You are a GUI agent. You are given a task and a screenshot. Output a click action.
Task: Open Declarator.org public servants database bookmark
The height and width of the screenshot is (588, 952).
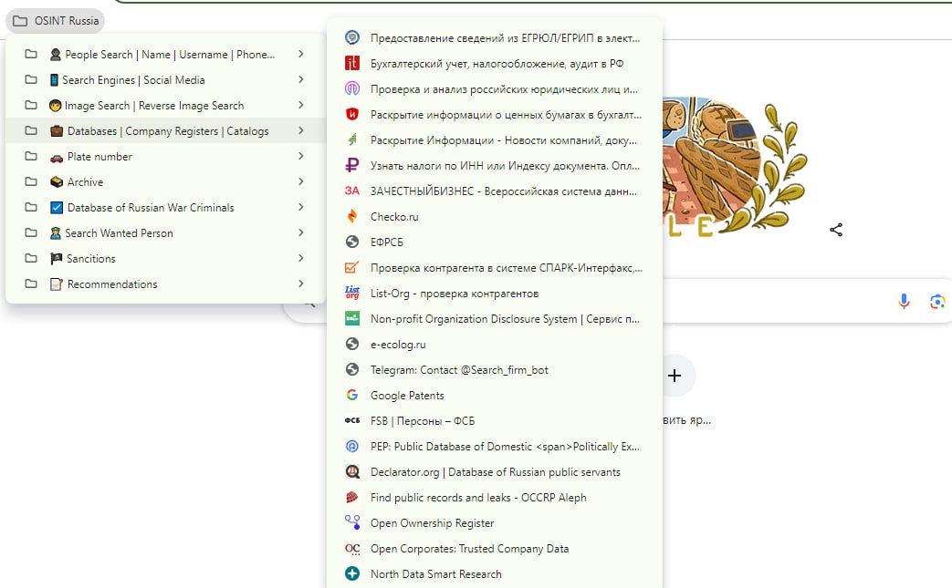(495, 472)
